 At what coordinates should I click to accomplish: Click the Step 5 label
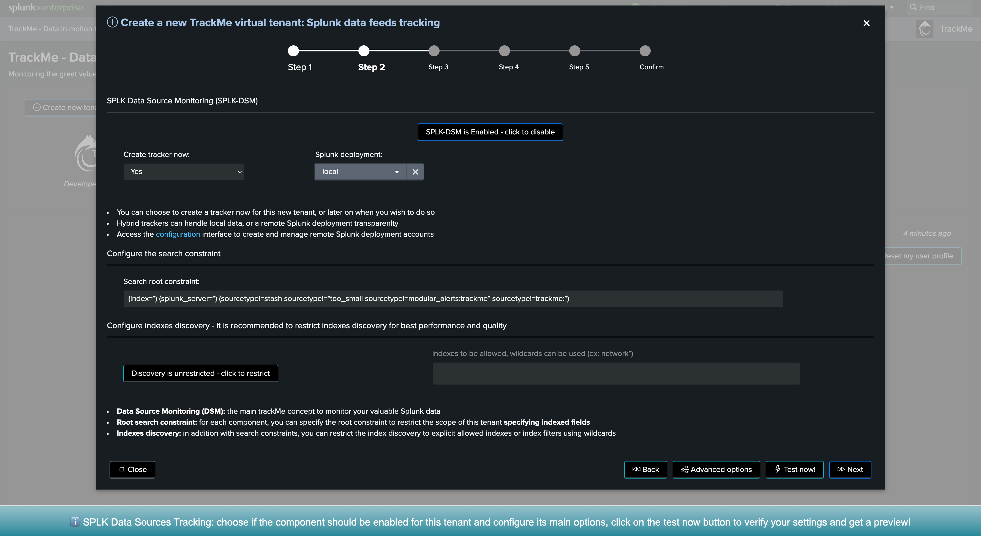[x=579, y=67]
